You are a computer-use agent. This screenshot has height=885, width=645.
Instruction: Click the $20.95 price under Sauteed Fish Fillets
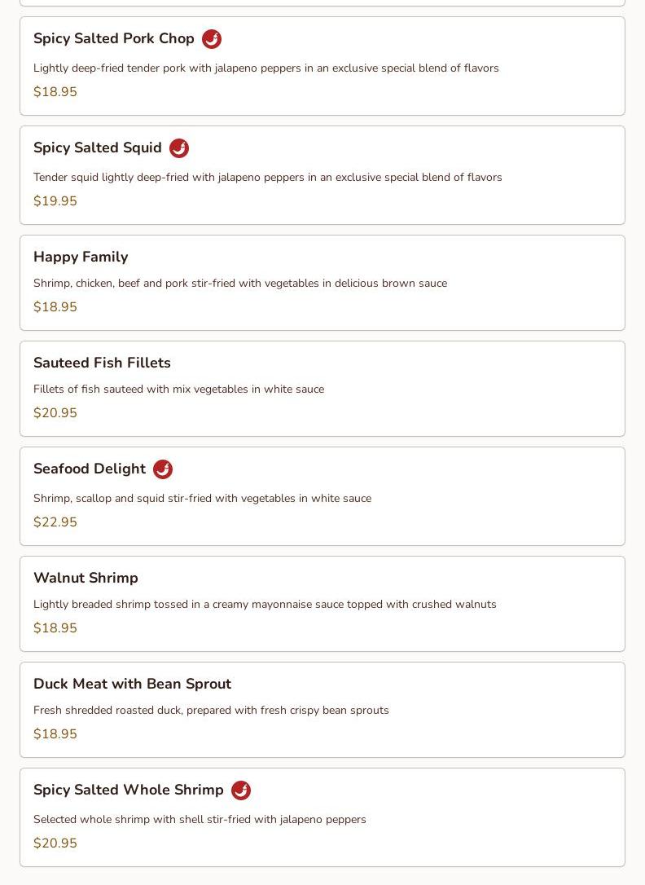pos(55,413)
